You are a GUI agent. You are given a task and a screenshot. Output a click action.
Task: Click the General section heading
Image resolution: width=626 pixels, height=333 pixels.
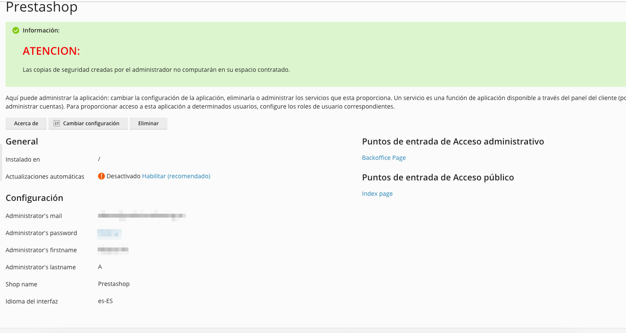[x=22, y=141]
